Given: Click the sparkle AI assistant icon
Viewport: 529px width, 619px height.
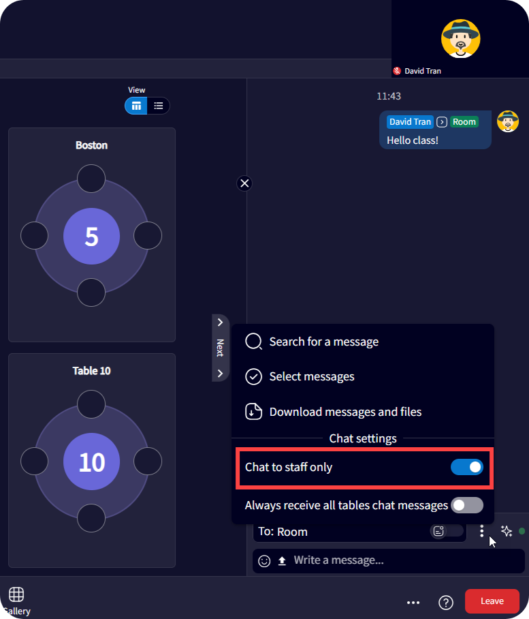Looking at the screenshot, I should 507,531.
